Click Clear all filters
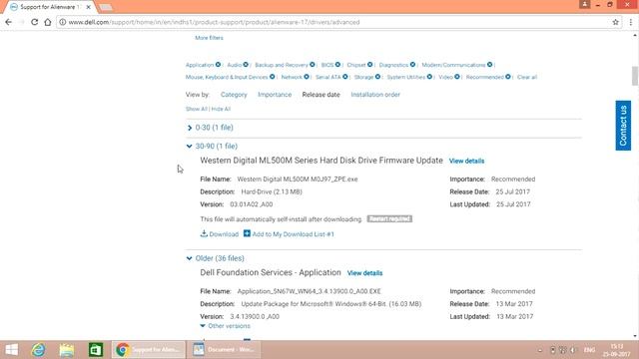 point(527,77)
